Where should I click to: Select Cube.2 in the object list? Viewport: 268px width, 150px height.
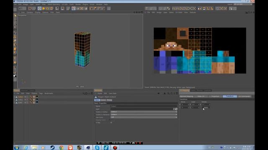pos(21,97)
